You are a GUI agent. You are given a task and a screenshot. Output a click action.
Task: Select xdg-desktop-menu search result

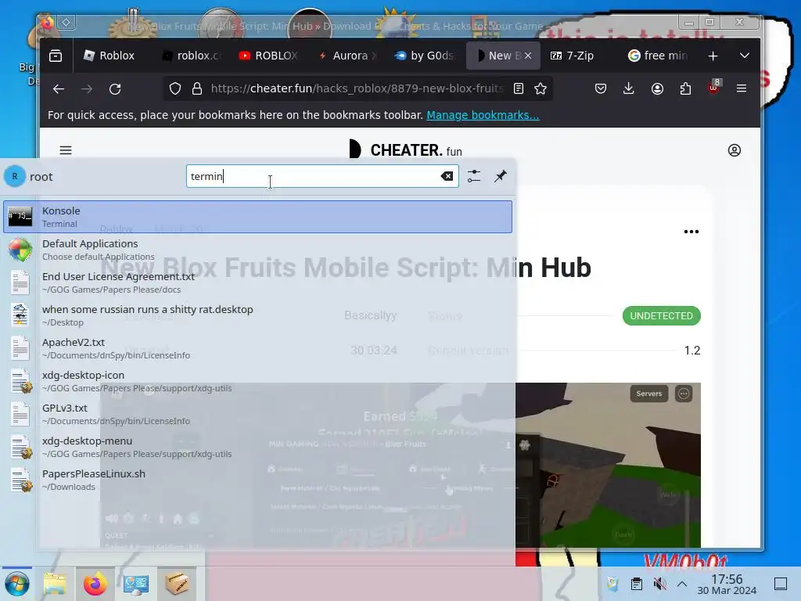[257, 447]
